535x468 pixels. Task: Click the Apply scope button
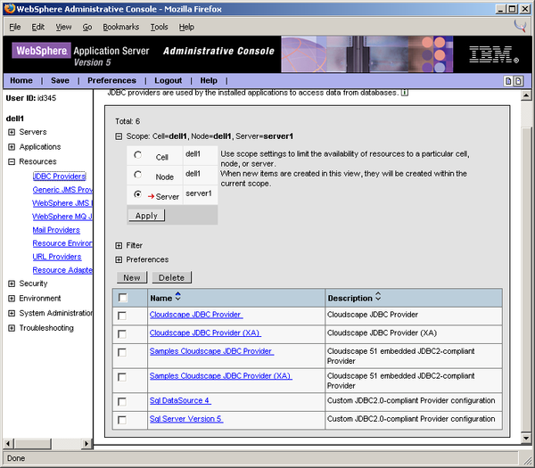146,216
